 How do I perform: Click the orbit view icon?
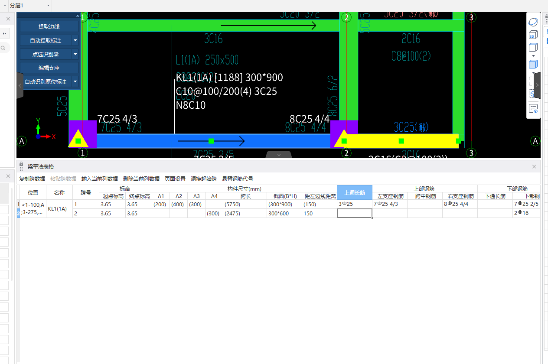pos(533,21)
